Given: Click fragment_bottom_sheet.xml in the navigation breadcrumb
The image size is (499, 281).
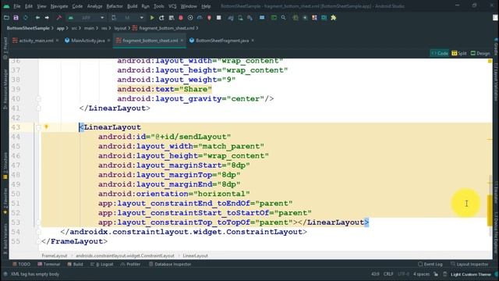Looking at the screenshot, I should coord(166,28).
